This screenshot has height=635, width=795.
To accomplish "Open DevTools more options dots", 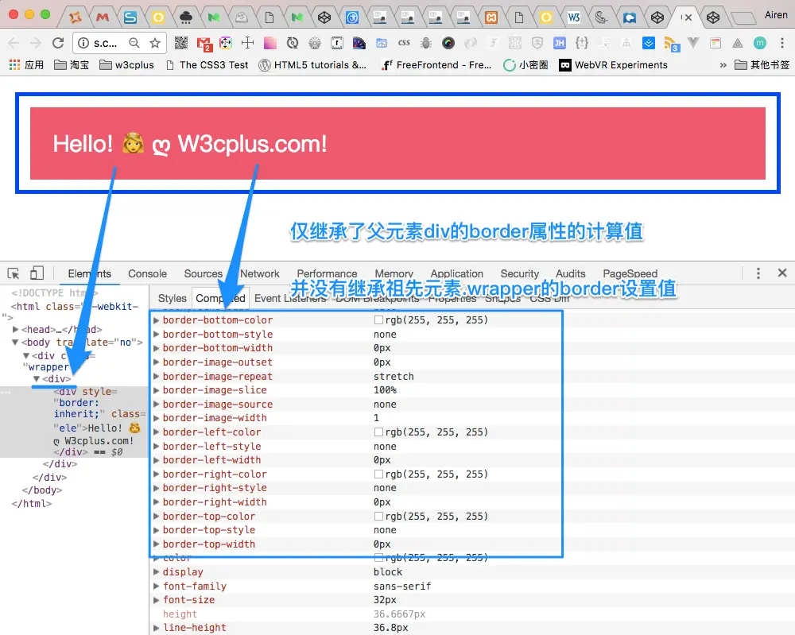I will click(x=758, y=273).
